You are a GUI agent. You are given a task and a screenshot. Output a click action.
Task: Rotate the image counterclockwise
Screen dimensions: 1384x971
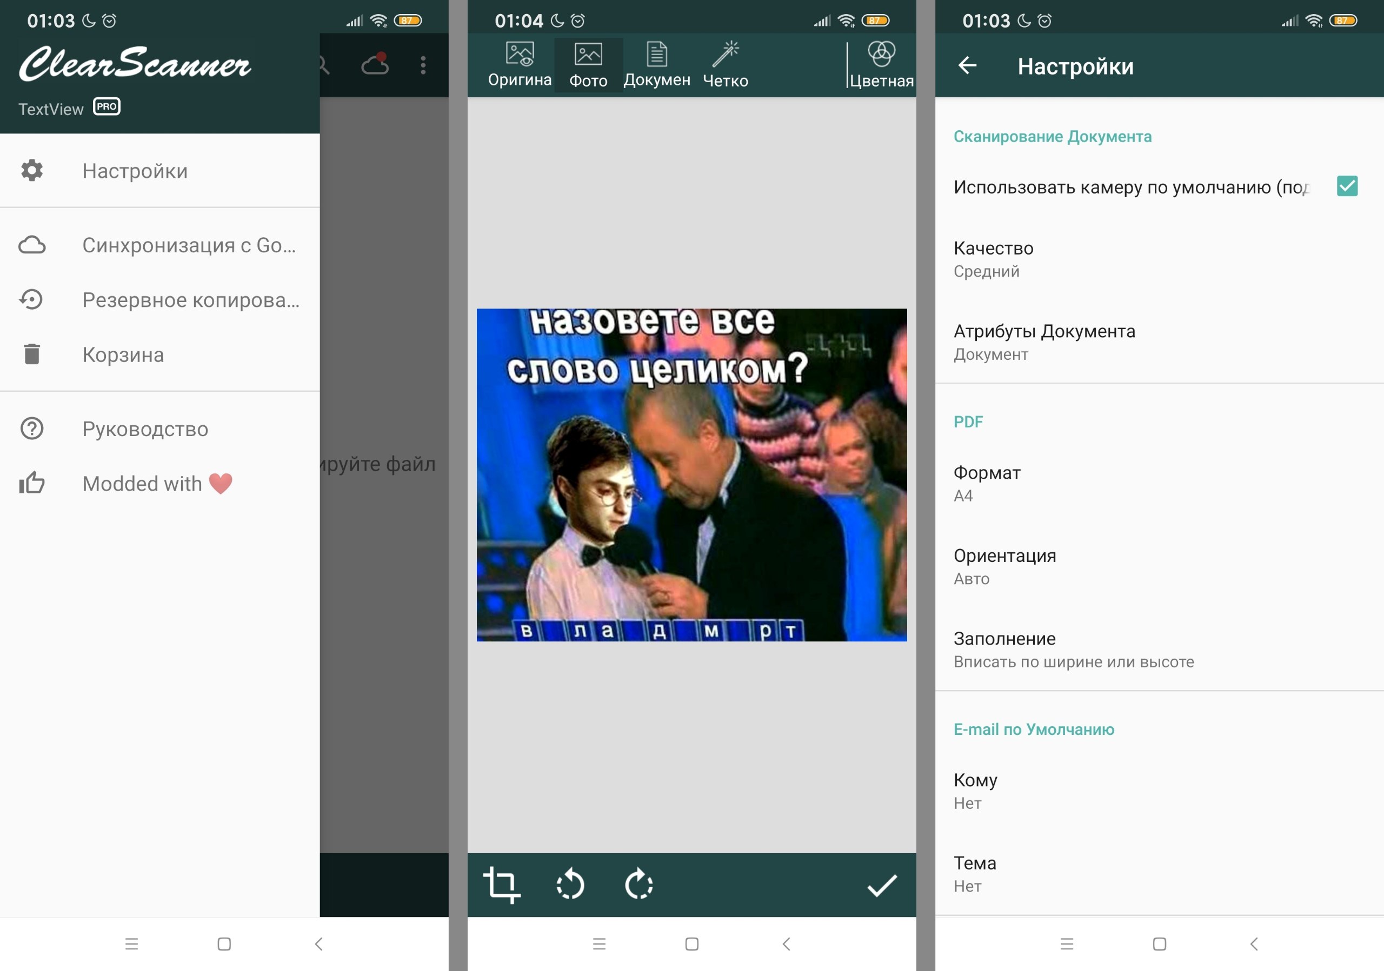[x=570, y=885]
